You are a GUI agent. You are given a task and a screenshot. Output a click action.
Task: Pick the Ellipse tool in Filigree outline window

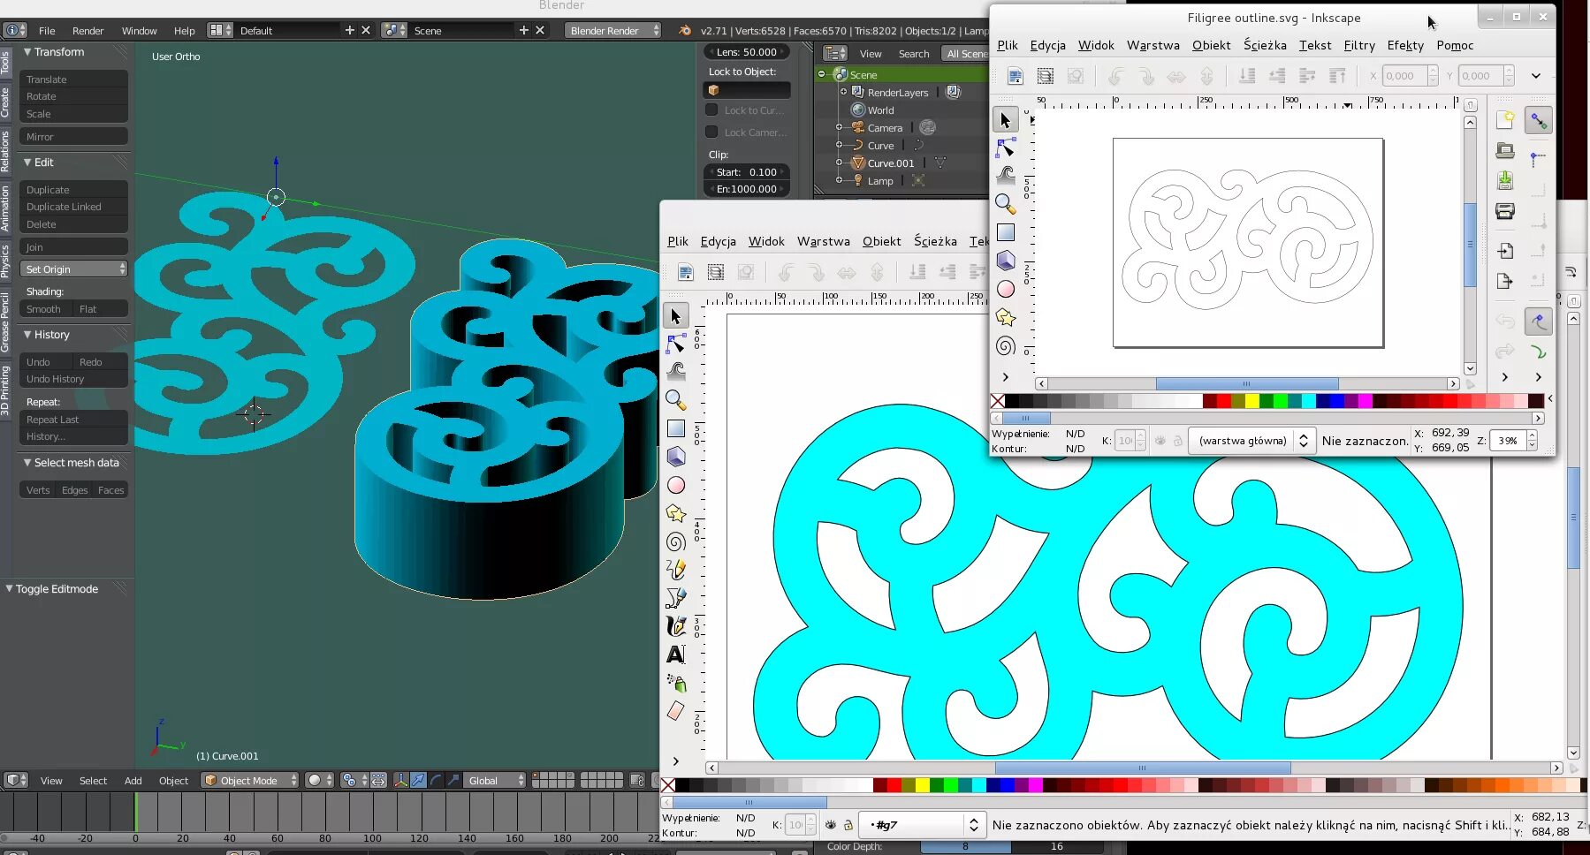[1005, 289]
